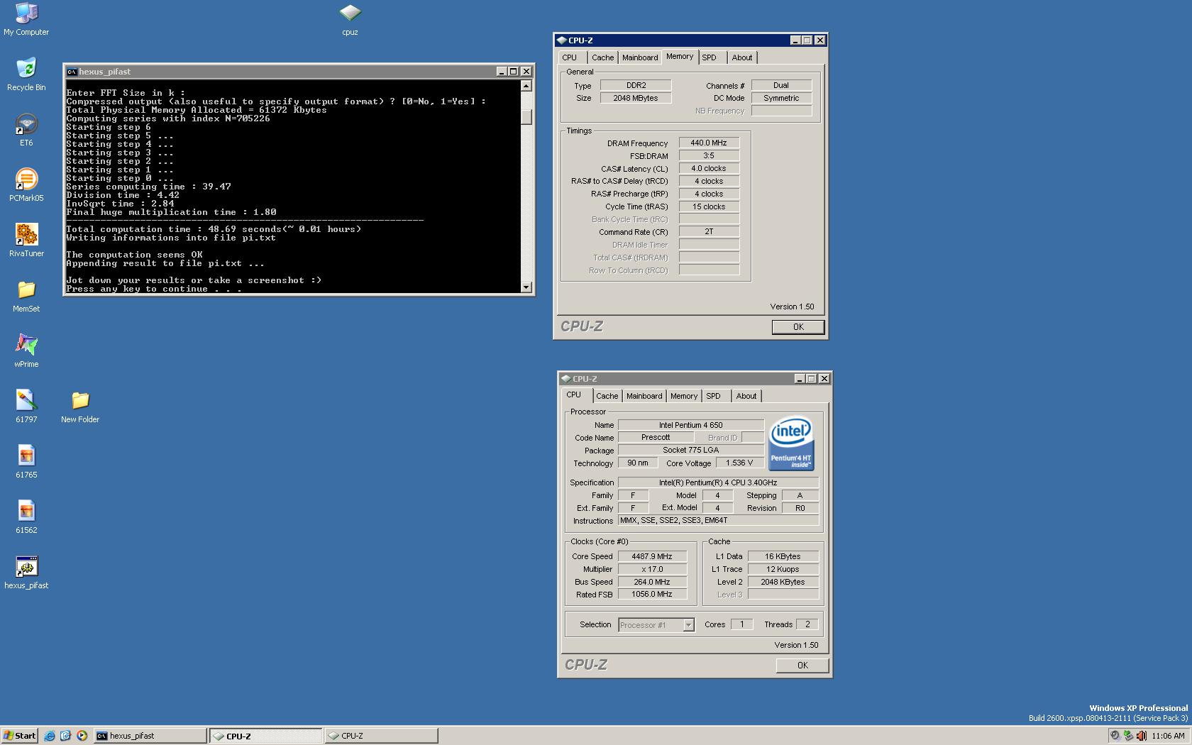The width and height of the screenshot is (1192, 745).
Task: Click the taskbar clock showing 11:06 AM
Action: coord(1169,736)
